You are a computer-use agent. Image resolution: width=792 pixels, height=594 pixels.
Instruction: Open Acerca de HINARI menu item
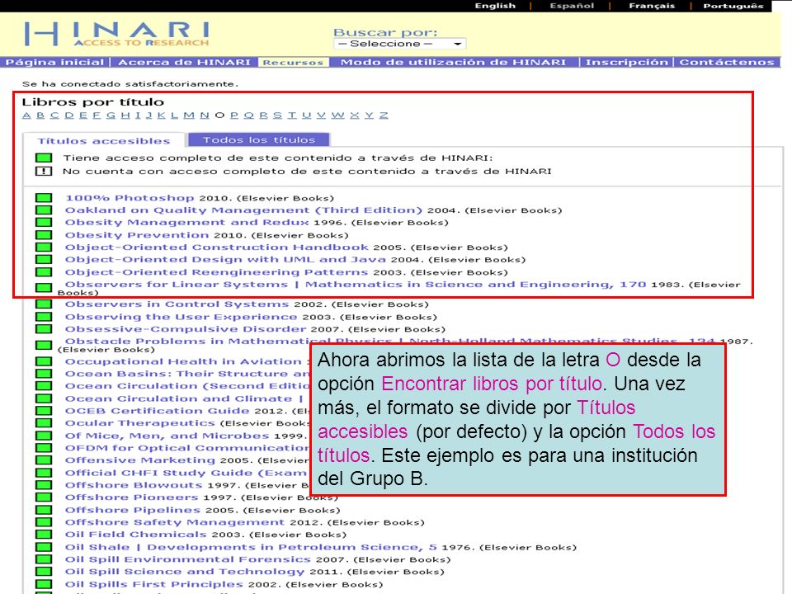184,62
